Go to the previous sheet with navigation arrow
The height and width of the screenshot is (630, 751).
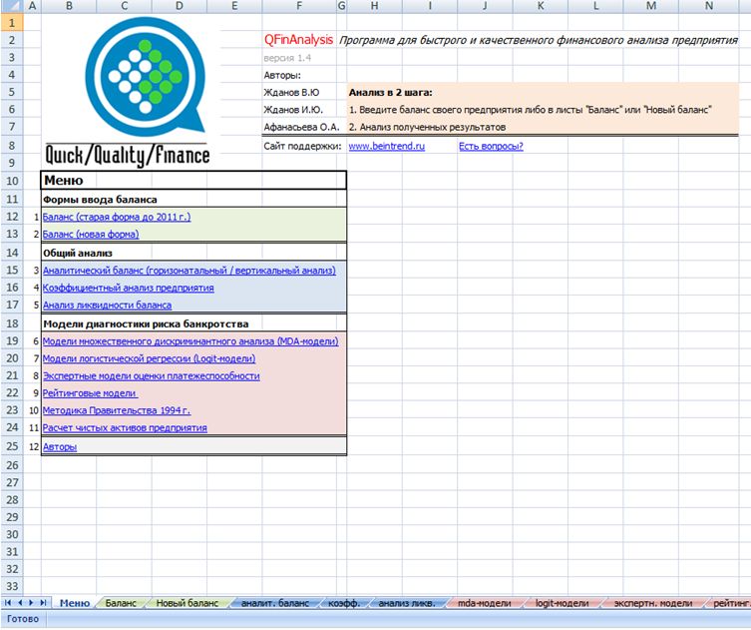(x=20, y=603)
